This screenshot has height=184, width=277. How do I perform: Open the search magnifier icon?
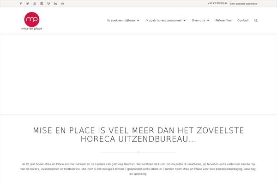256,20
